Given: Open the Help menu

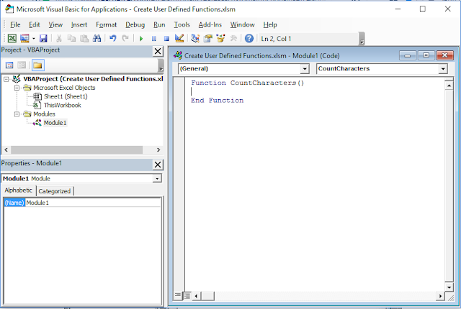Looking at the screenshot, I should (270, 24).
